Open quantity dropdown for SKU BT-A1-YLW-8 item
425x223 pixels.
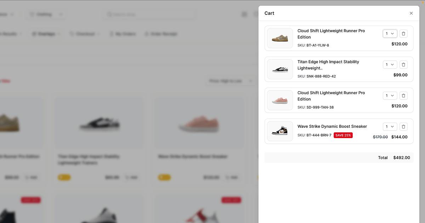tap(390, 34)
